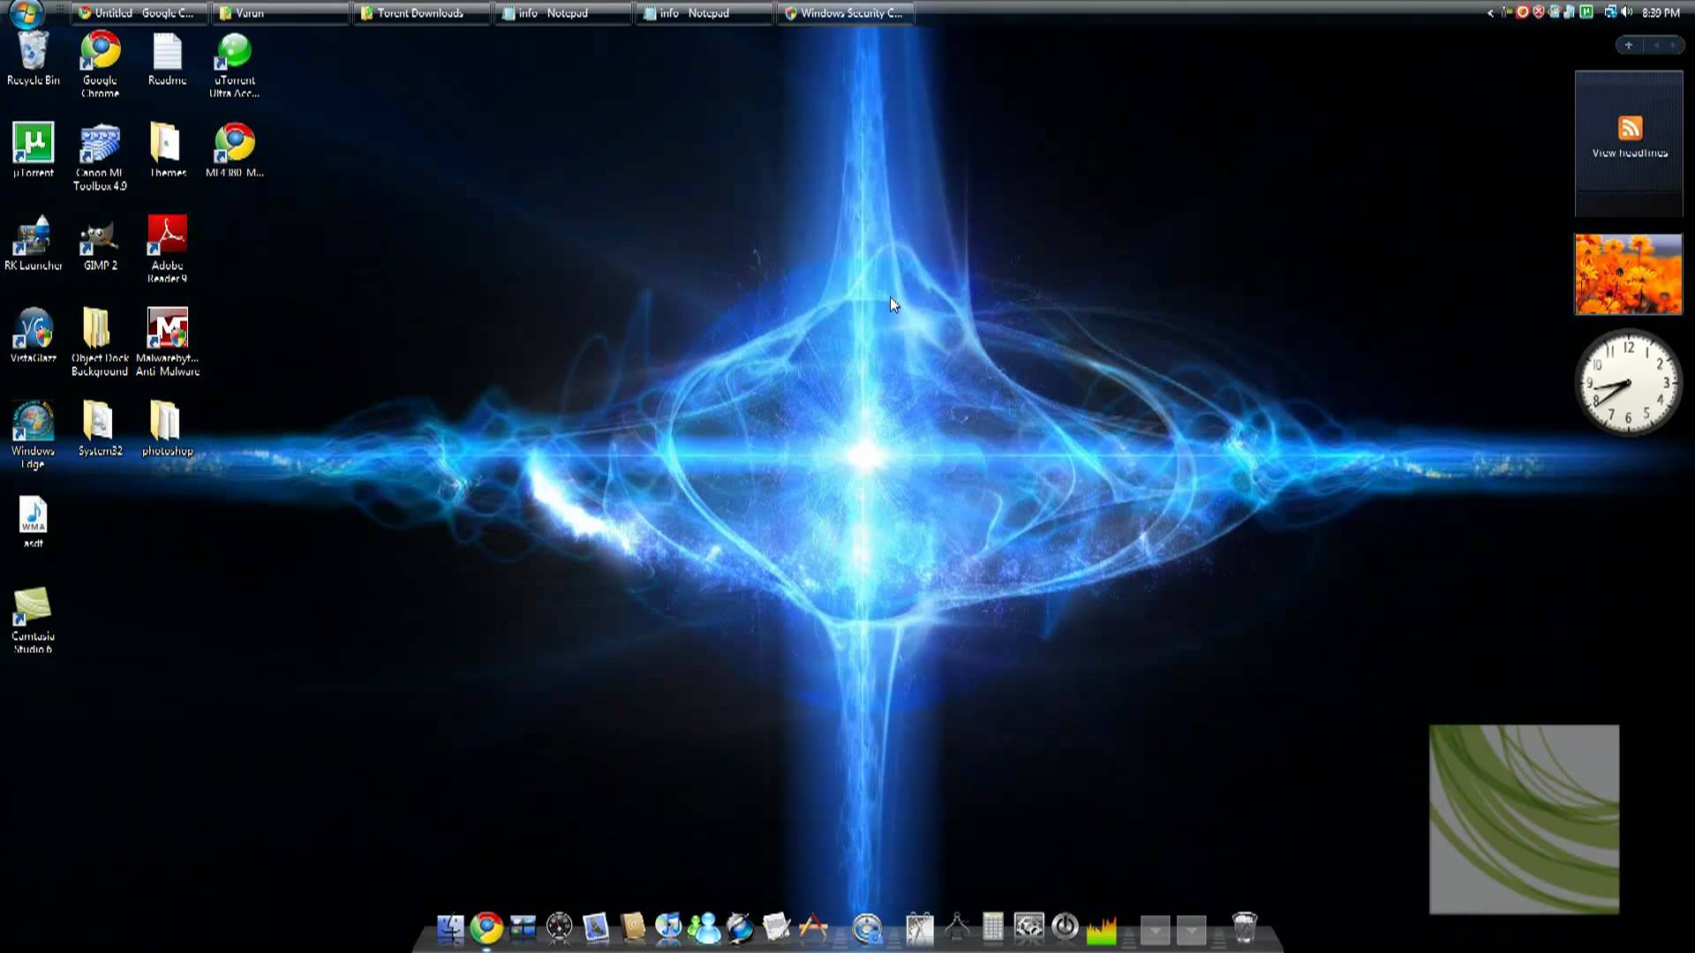Viewport: 1695px width, 953px height.
Task: Select the Camtasia Studio 6 shortcut
Action: (34, 620)
